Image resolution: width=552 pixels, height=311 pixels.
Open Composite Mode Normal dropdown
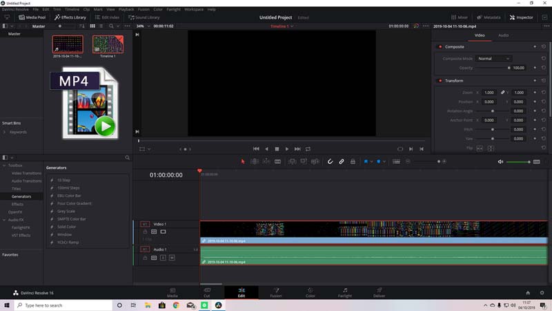pyautogui.click(x=493, y=59)
